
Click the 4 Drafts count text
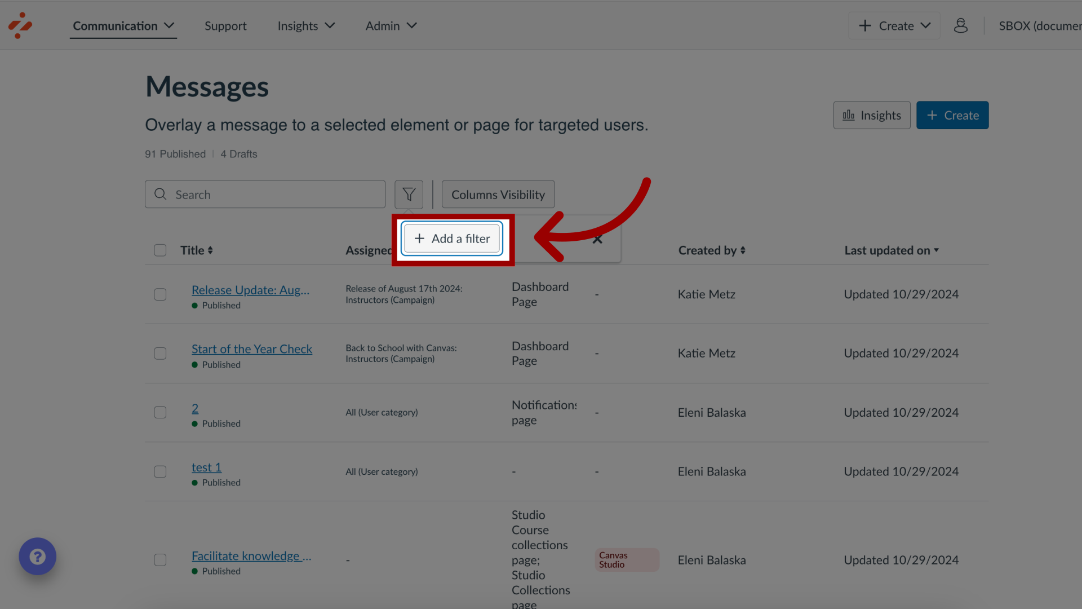pos(239,154)
